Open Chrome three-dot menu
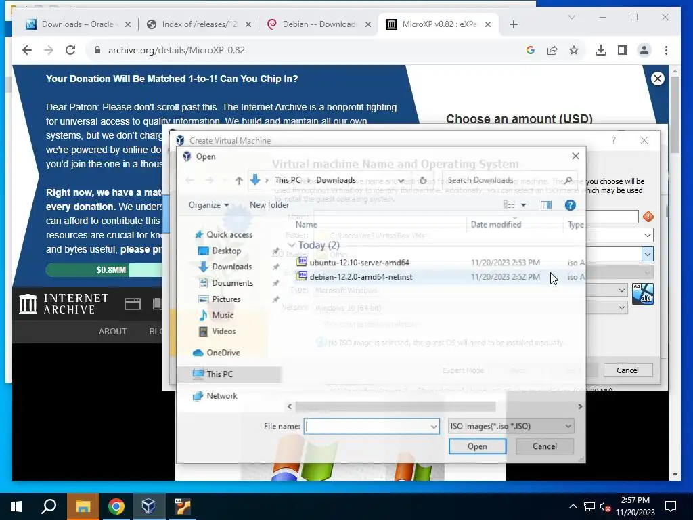 click(x=666, y=50)
